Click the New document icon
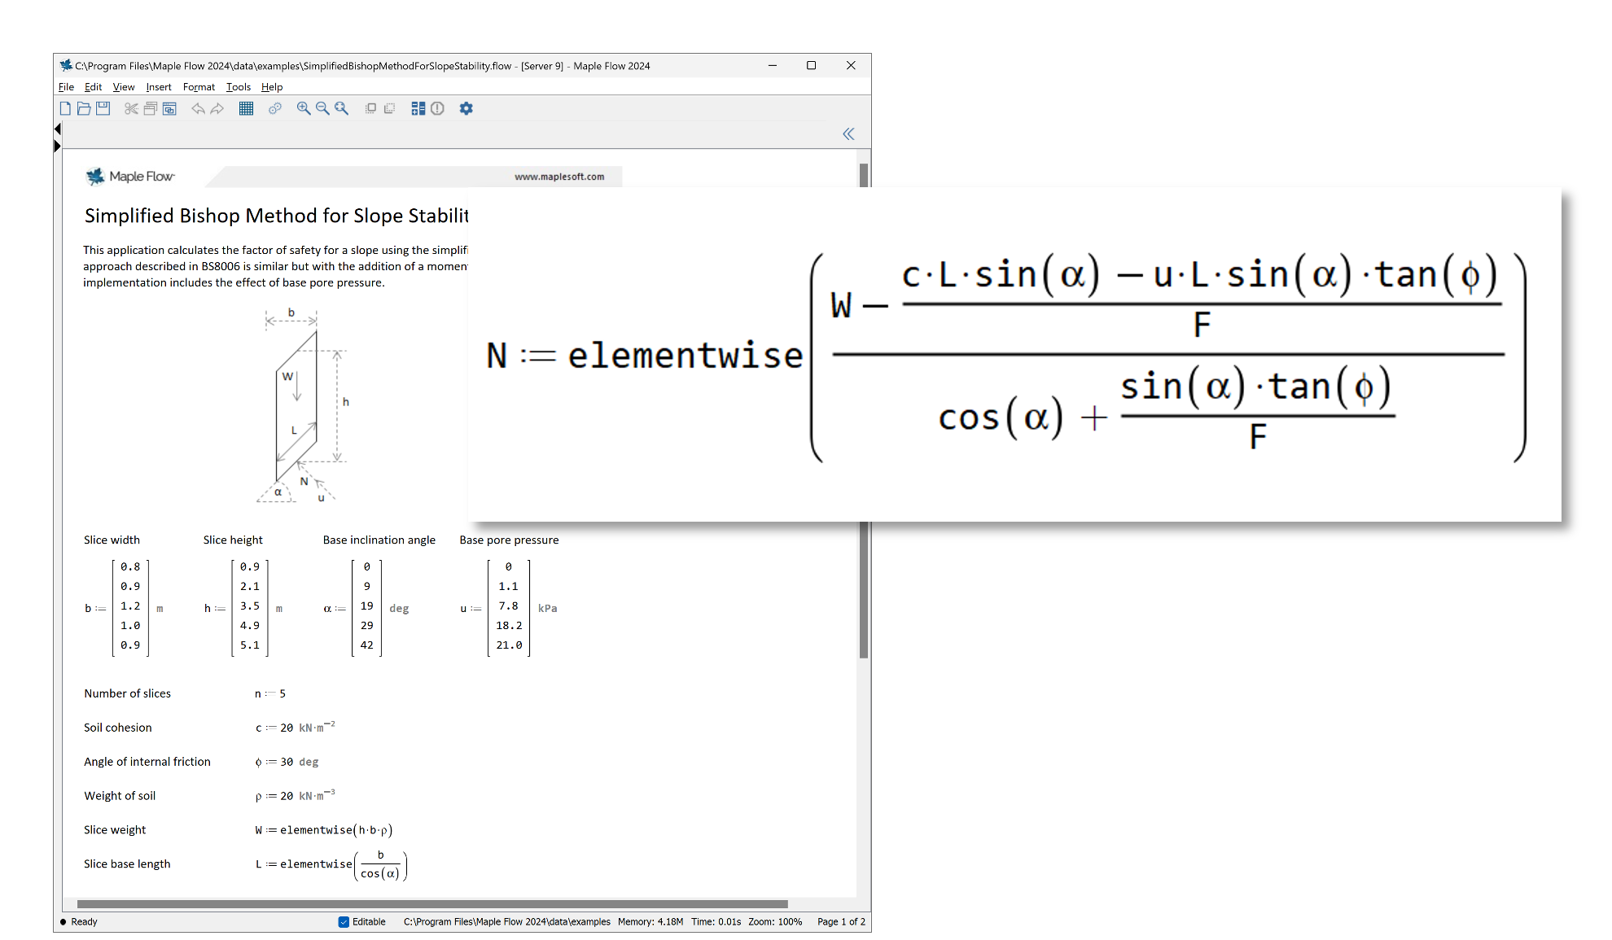 pyautogui.click(x=65, y=108)
